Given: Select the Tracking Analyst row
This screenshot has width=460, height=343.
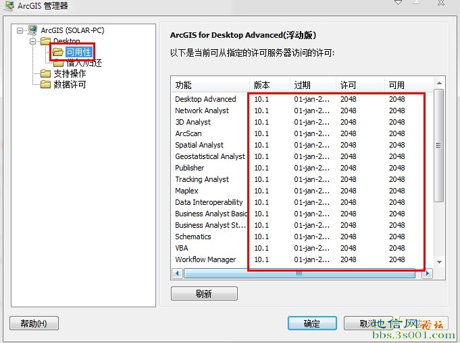Looking at the screenshot, I should coord(302,179).
